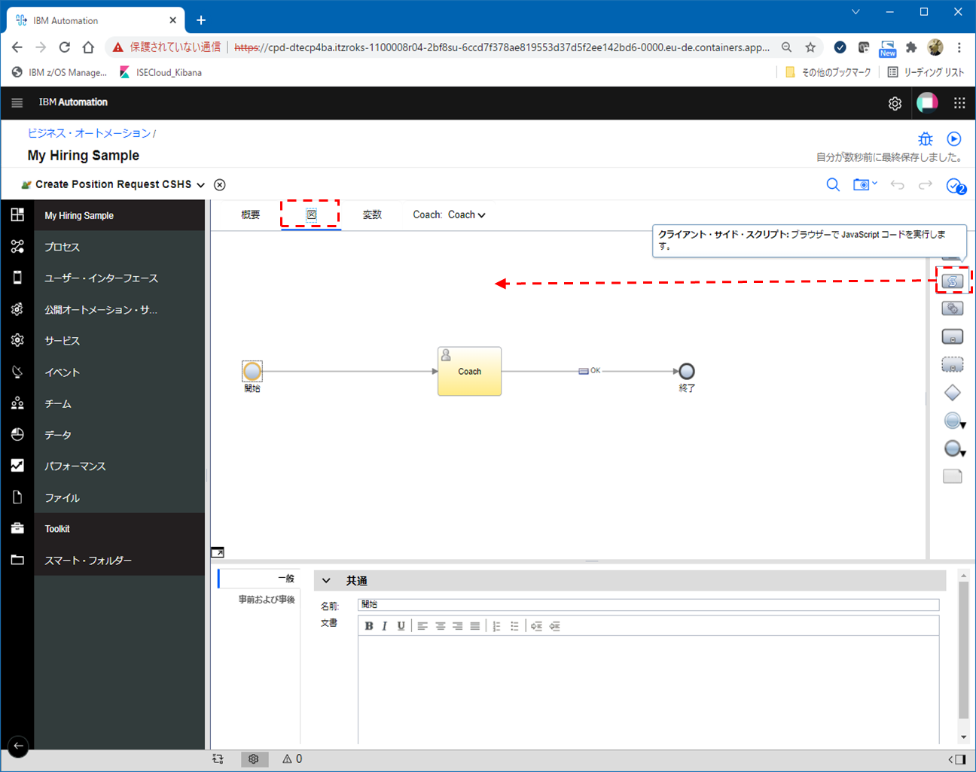The height and width of the screenshot is (772, 976).
Task: Toggle underline in the documentation editor
Action: (401, 626)
